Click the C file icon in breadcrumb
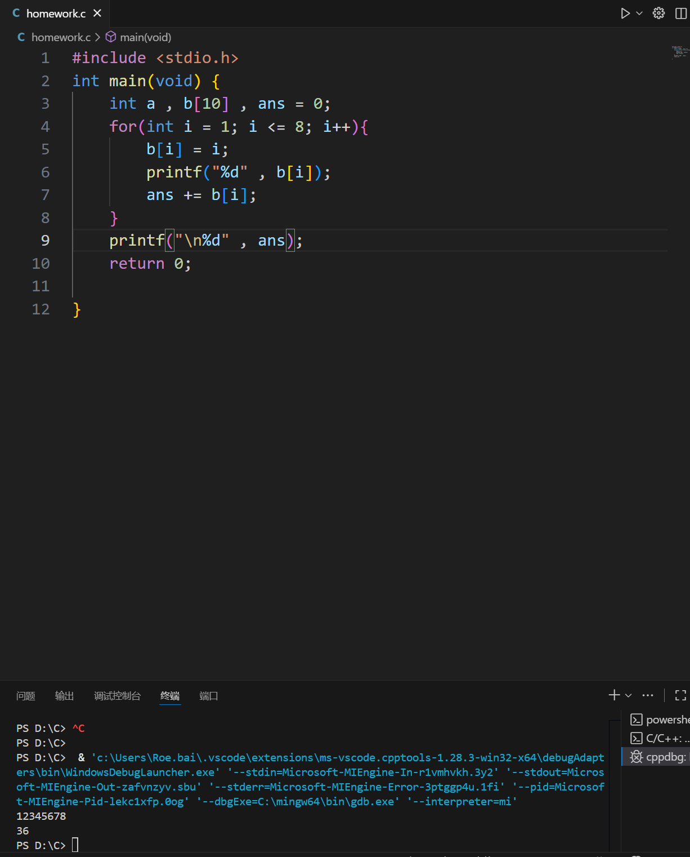690x857 pixels. coord(21,37)
